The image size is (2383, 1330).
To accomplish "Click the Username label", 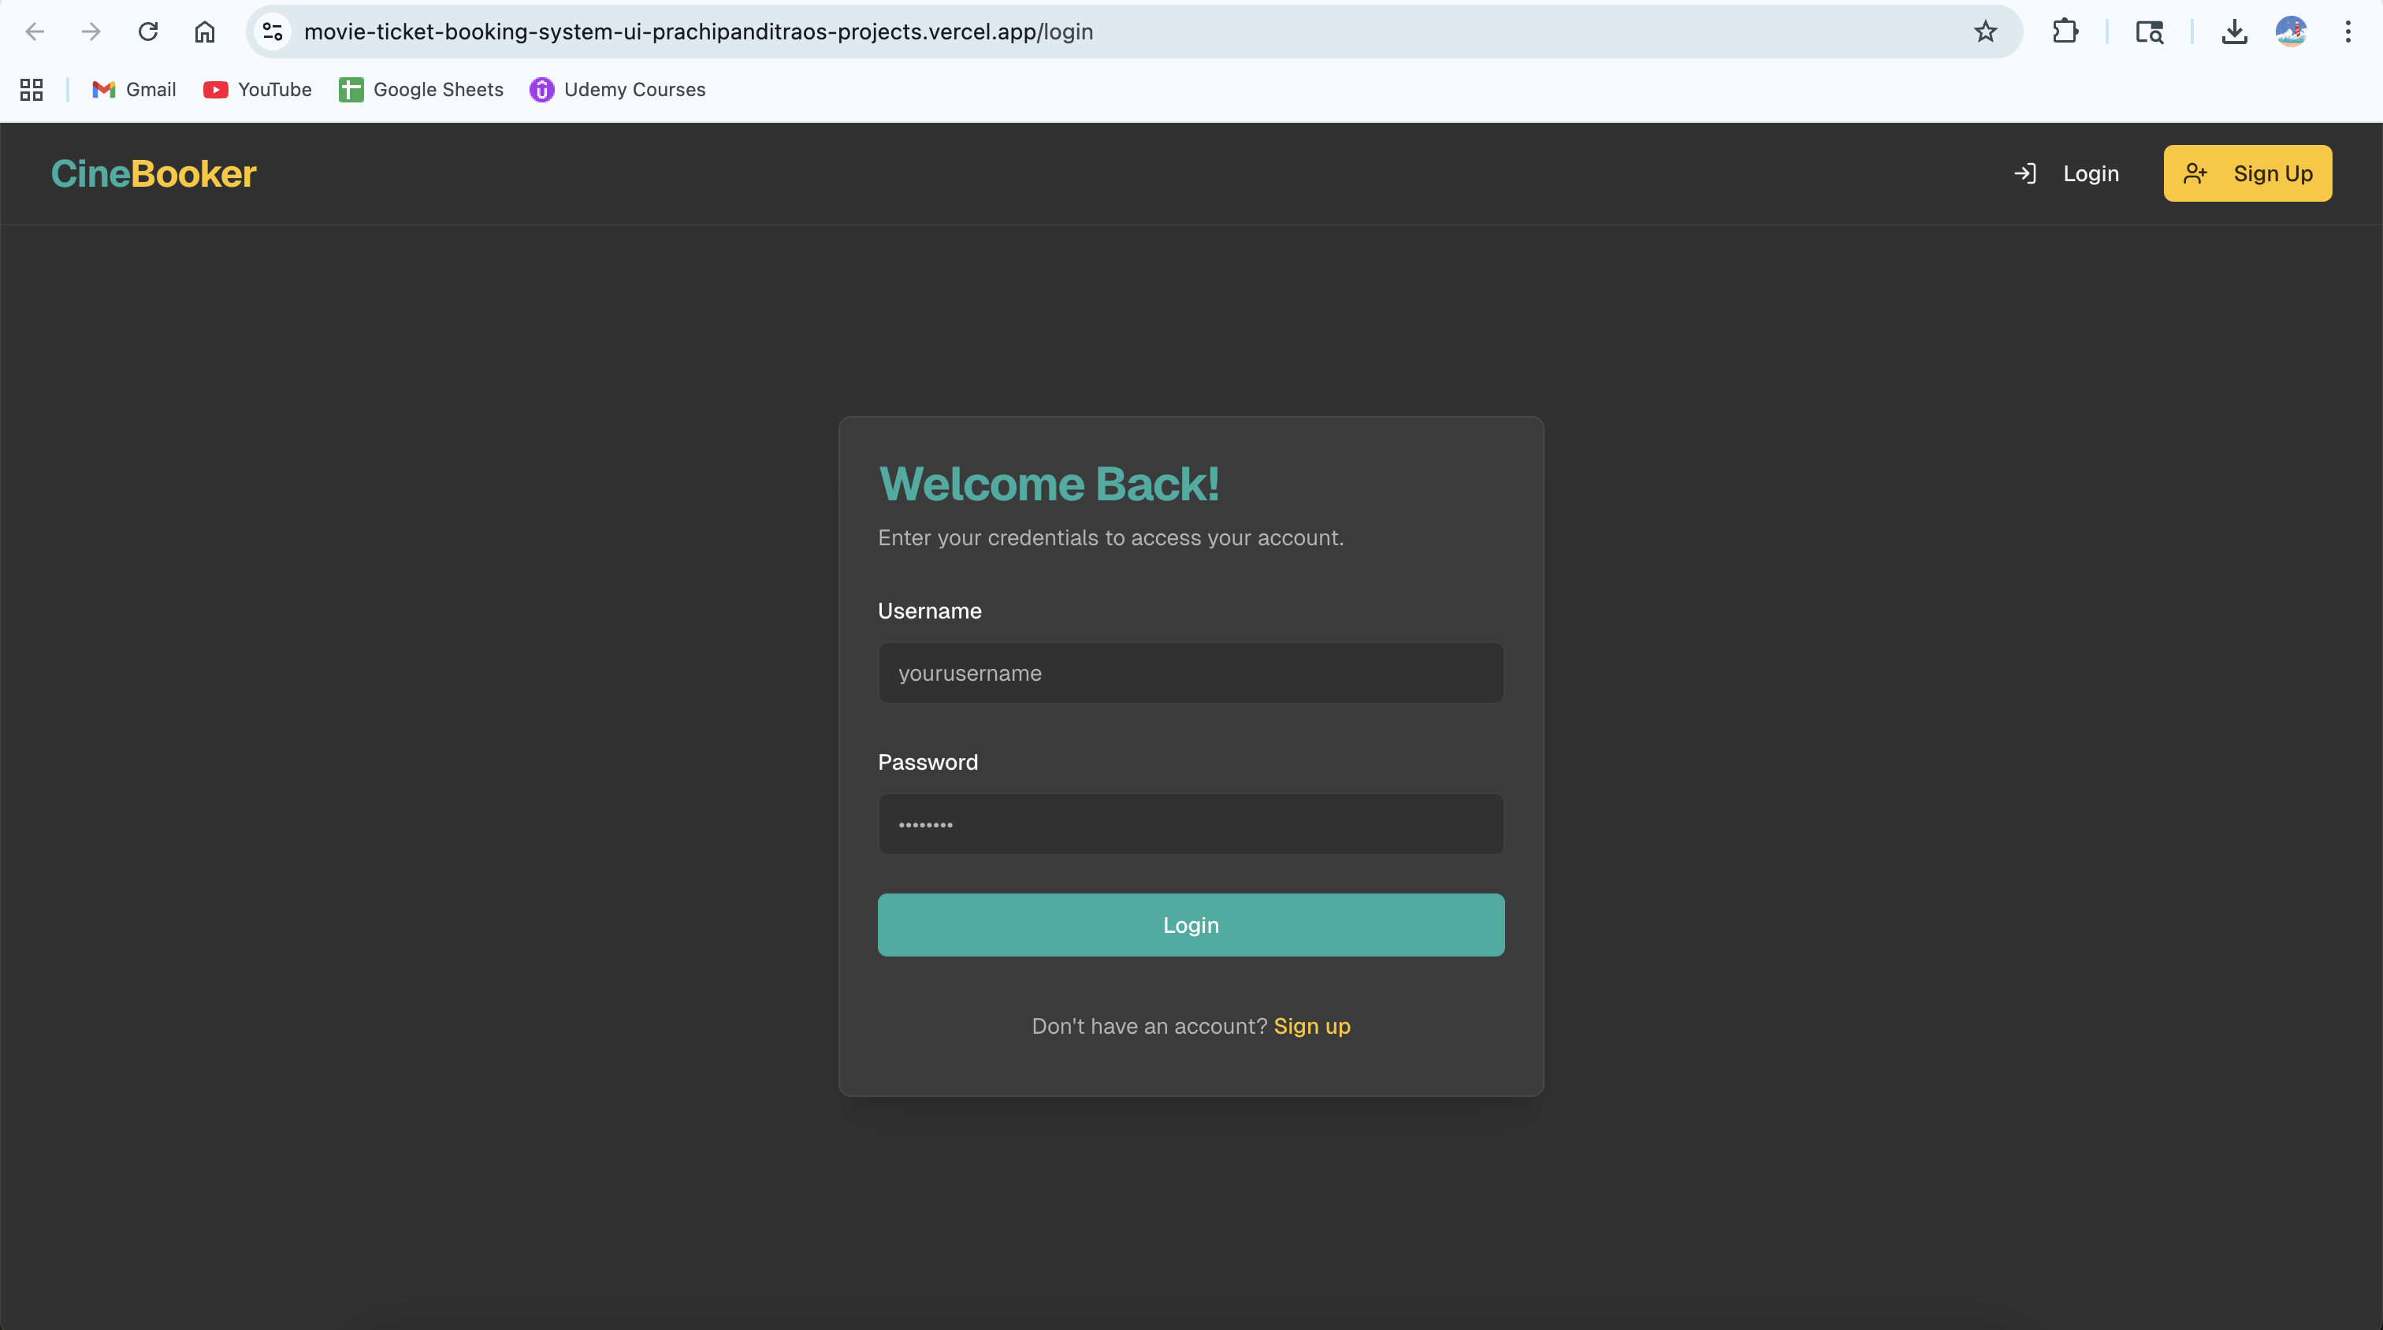I will point(930,611).
